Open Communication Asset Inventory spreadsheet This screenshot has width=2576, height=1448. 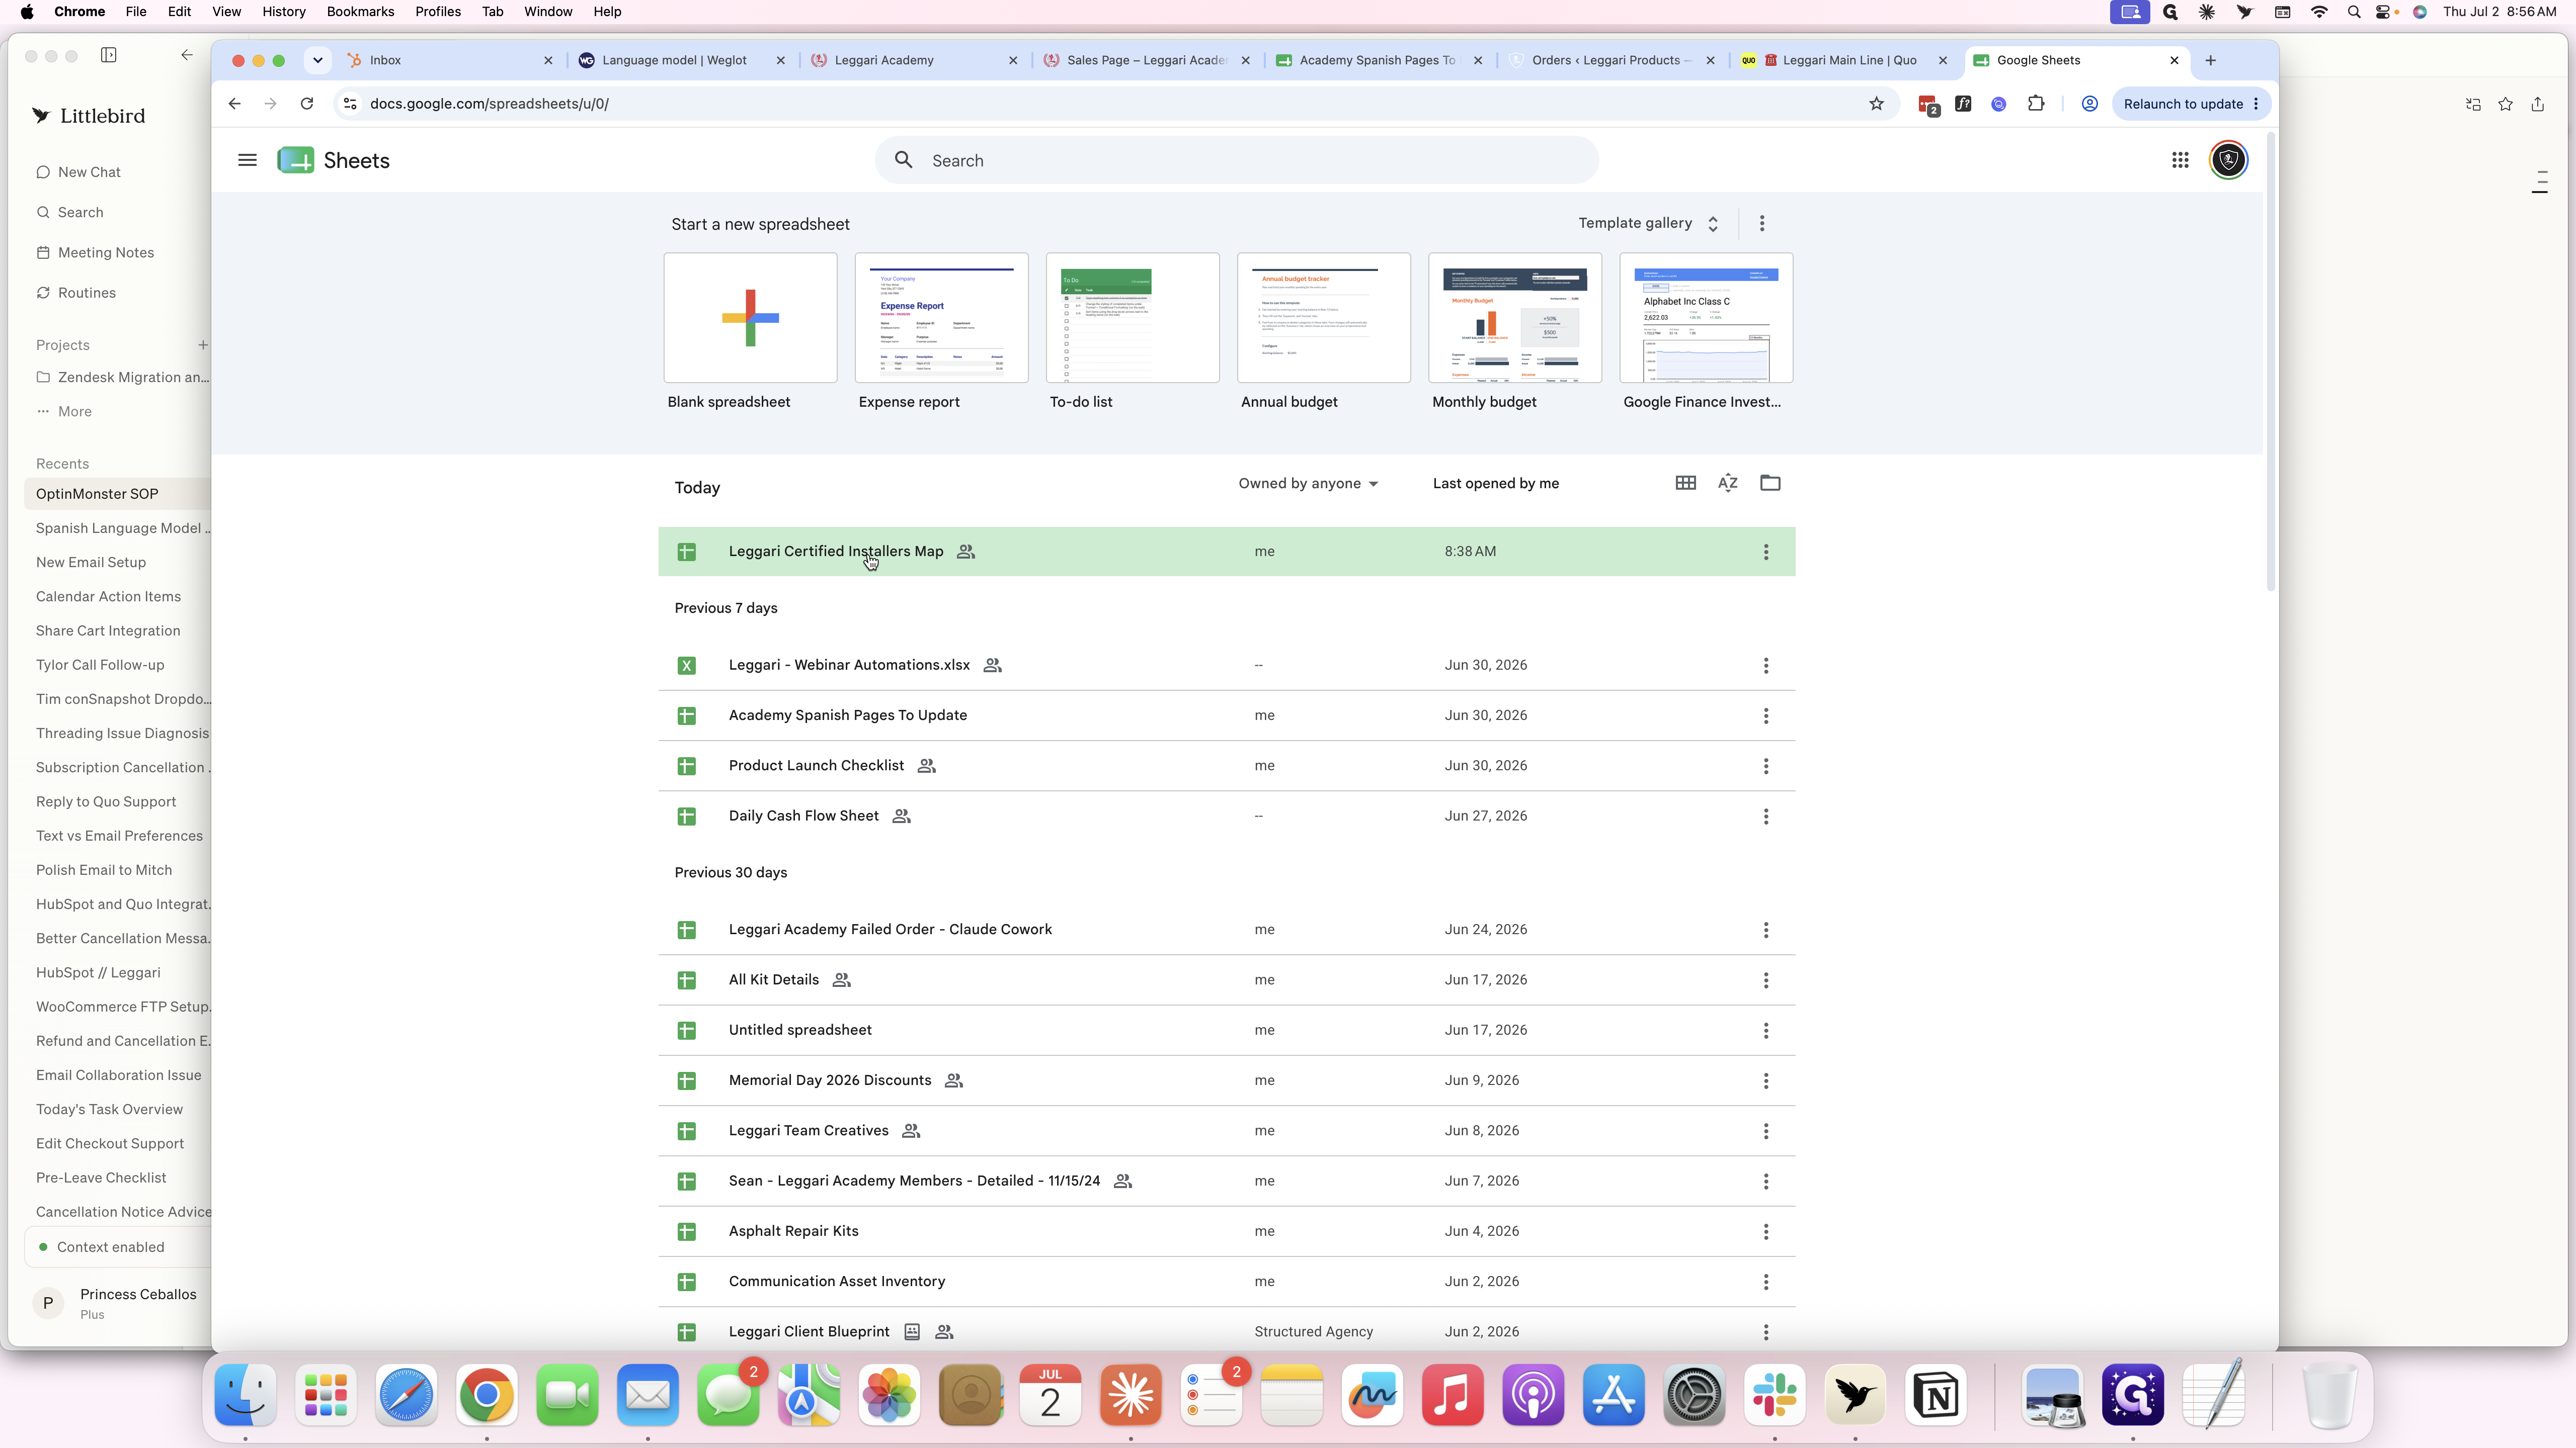tap(1226, 1281)
